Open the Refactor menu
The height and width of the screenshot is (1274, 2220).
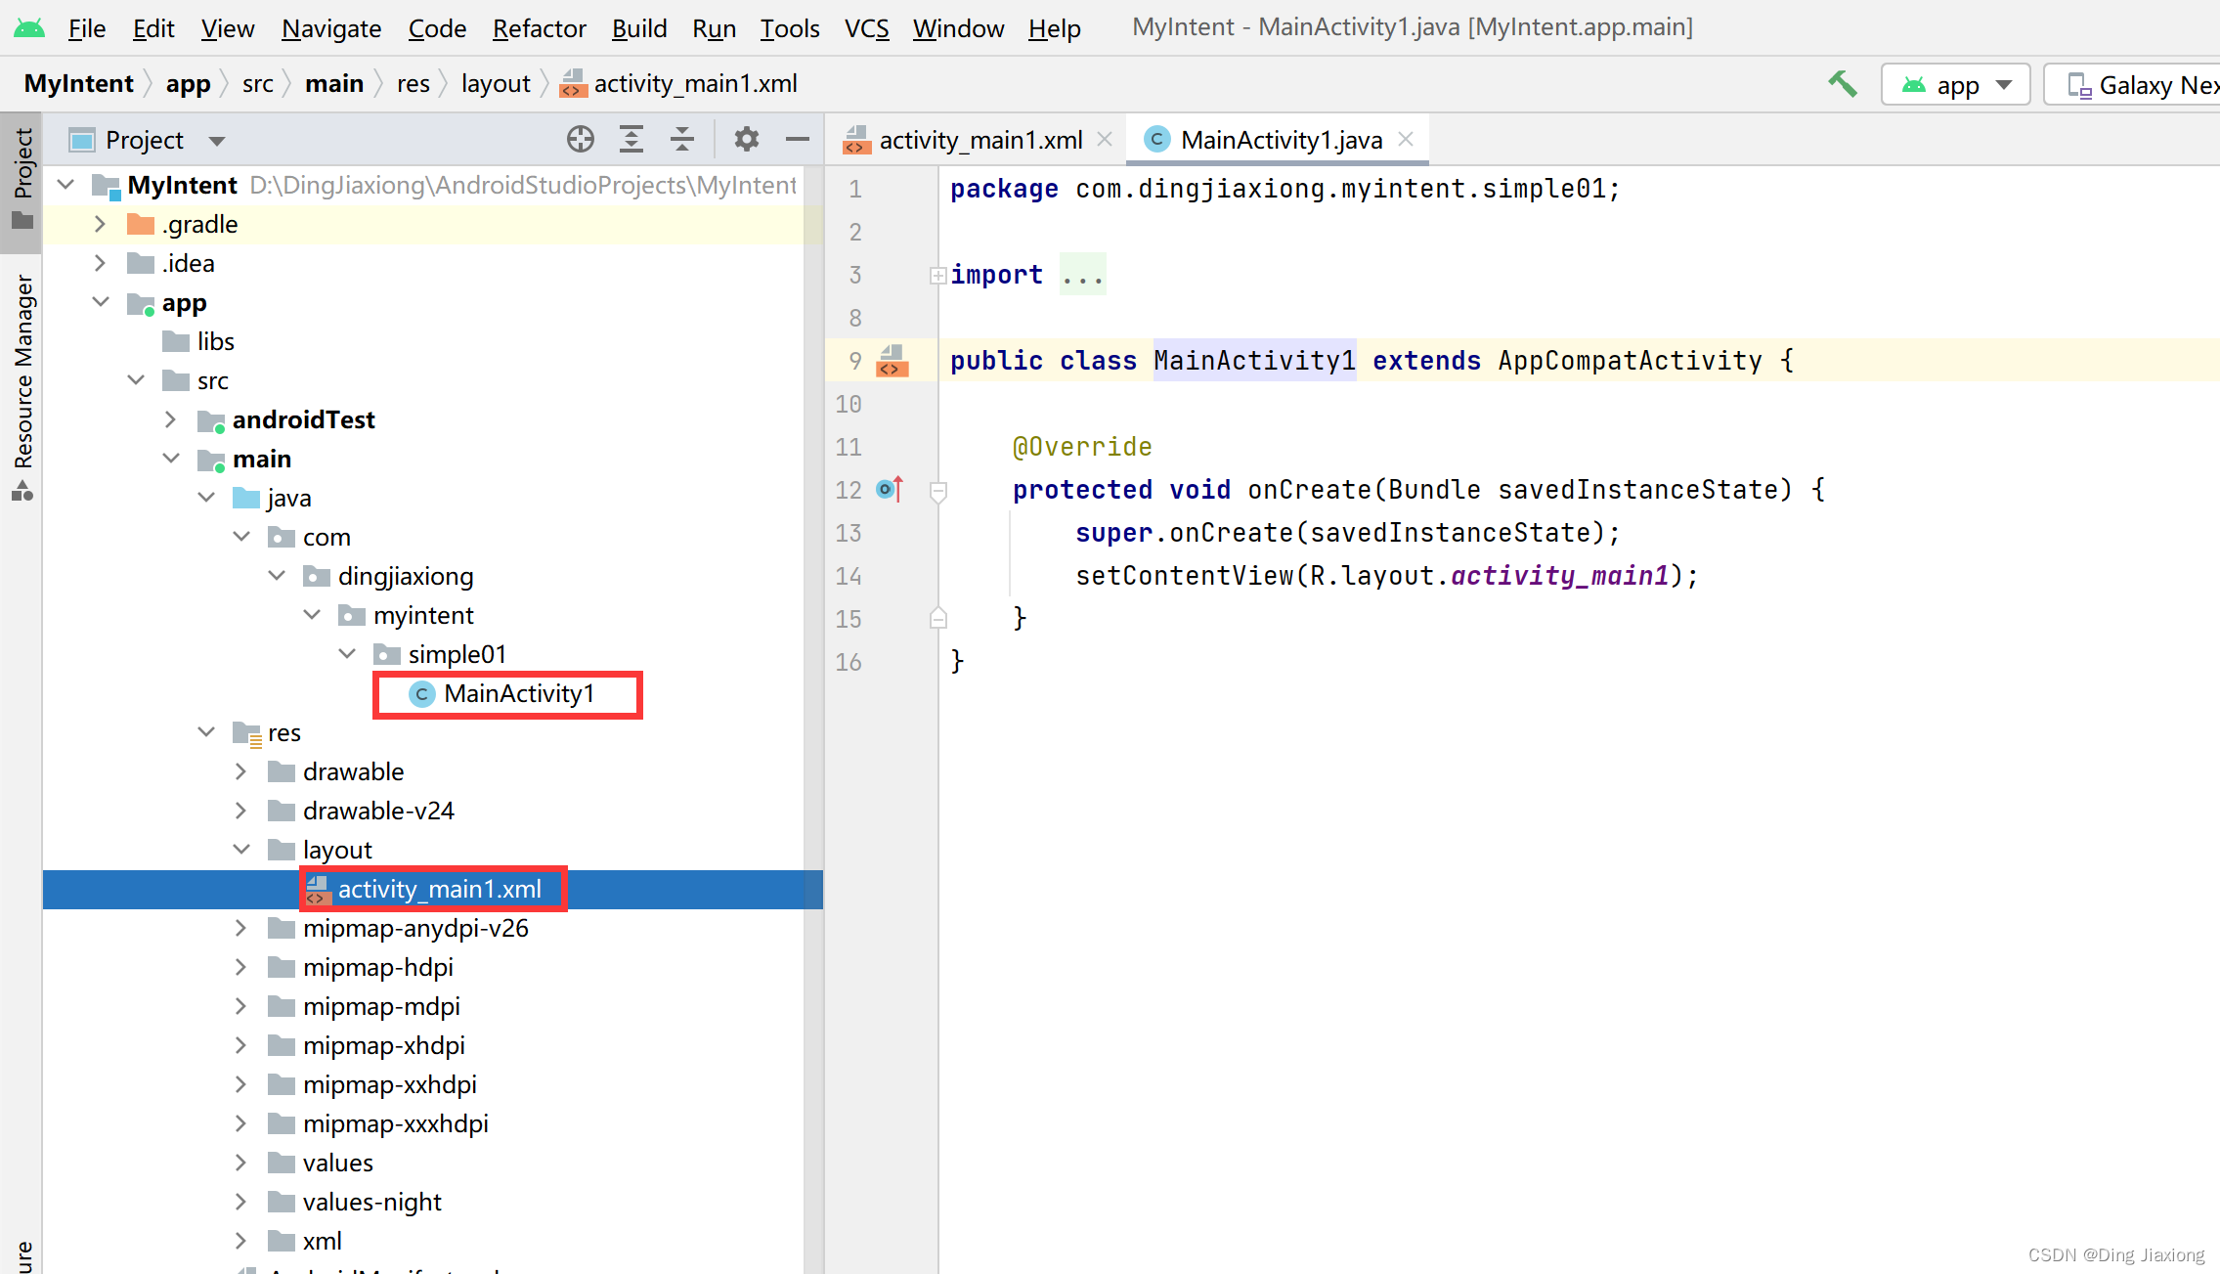click(x=539, y=28)
